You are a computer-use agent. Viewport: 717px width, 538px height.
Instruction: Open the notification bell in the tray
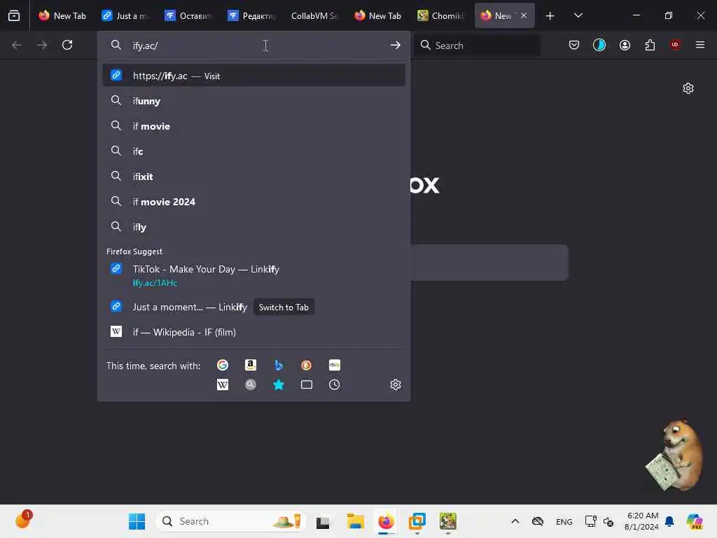tap(669, 521)
